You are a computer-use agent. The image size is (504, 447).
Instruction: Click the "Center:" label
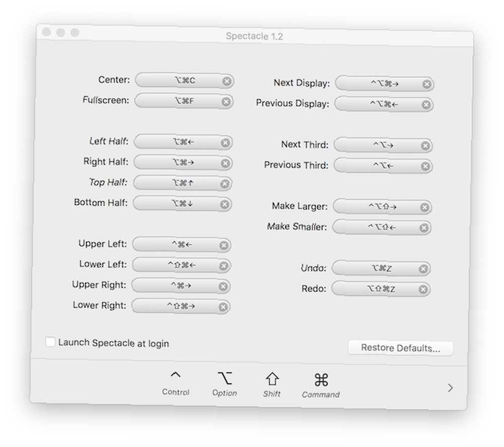114,80
